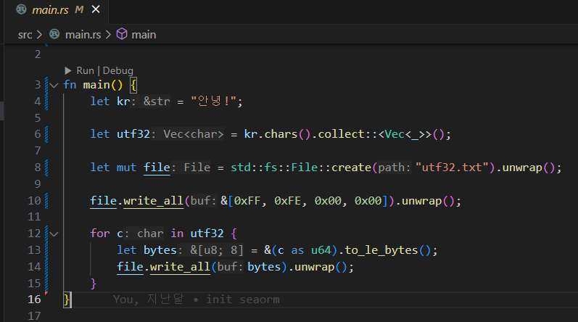Click line number 10 in the gutter
This screenshot has width=578, height=322.
point(33,201)
